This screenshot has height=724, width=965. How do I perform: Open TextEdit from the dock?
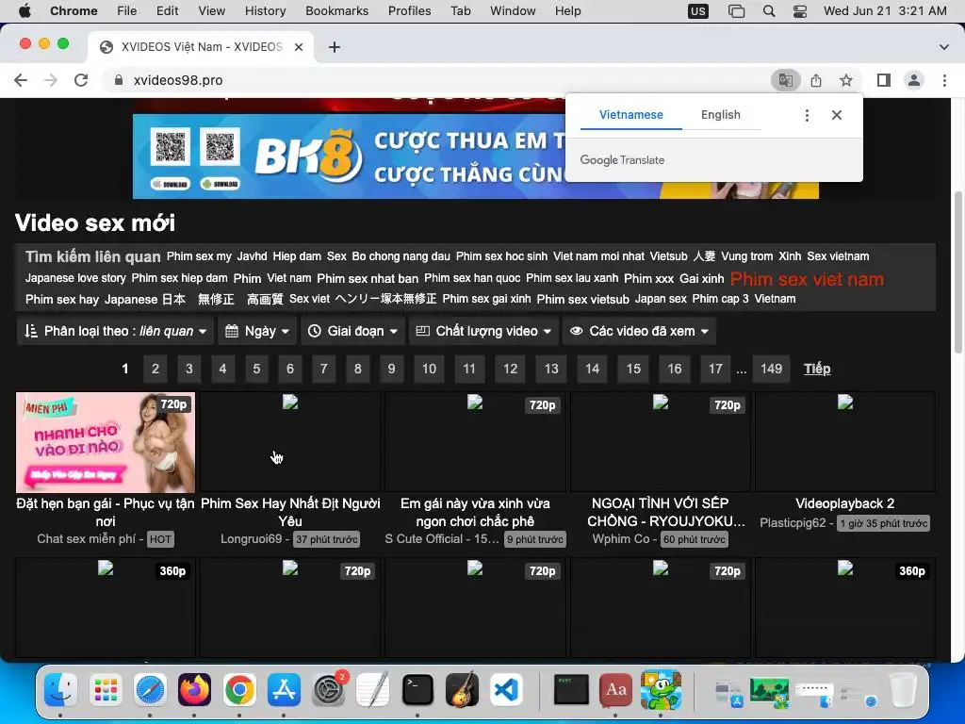click(x=373, y=689)
